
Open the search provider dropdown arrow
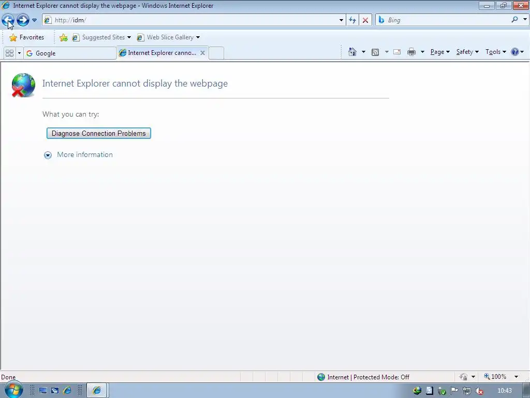click(525, 20)
